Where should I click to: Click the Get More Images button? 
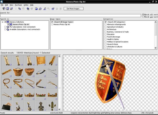click(73, 9)
